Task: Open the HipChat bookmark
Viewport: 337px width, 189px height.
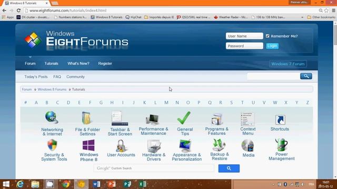Action: click(x=133, y=17)
